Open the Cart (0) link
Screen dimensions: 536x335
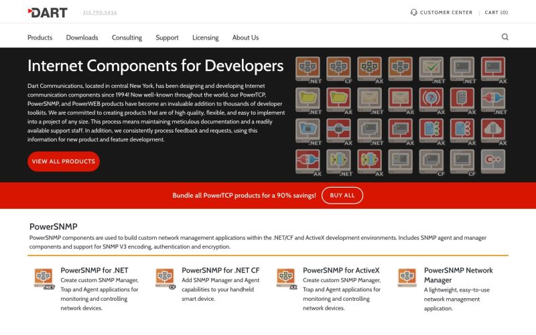coord(496,12)
